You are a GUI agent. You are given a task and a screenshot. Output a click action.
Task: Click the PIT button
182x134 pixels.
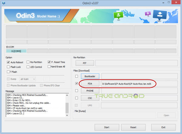[x=85, y=63]
